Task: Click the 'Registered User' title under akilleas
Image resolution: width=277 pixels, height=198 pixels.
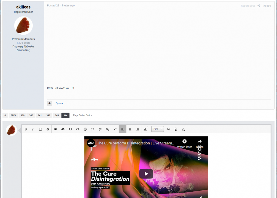Action: pos(23,12)
